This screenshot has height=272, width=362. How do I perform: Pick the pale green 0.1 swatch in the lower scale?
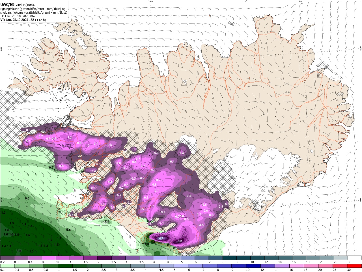[8, 266]
